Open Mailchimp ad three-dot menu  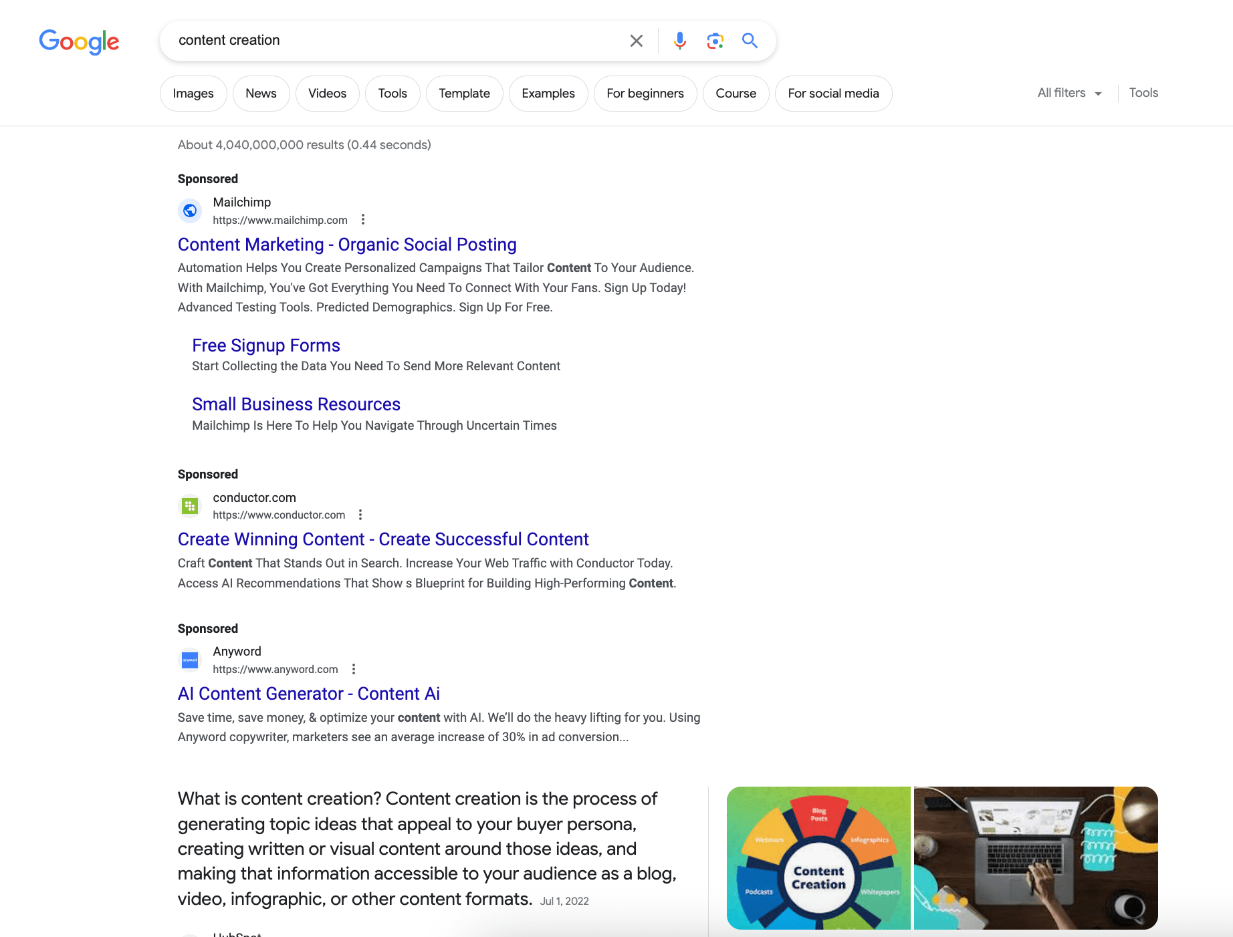tap(363, 220)
